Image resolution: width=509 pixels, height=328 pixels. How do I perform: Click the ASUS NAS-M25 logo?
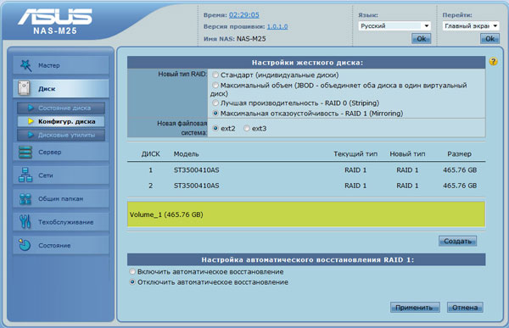[55, 21]
